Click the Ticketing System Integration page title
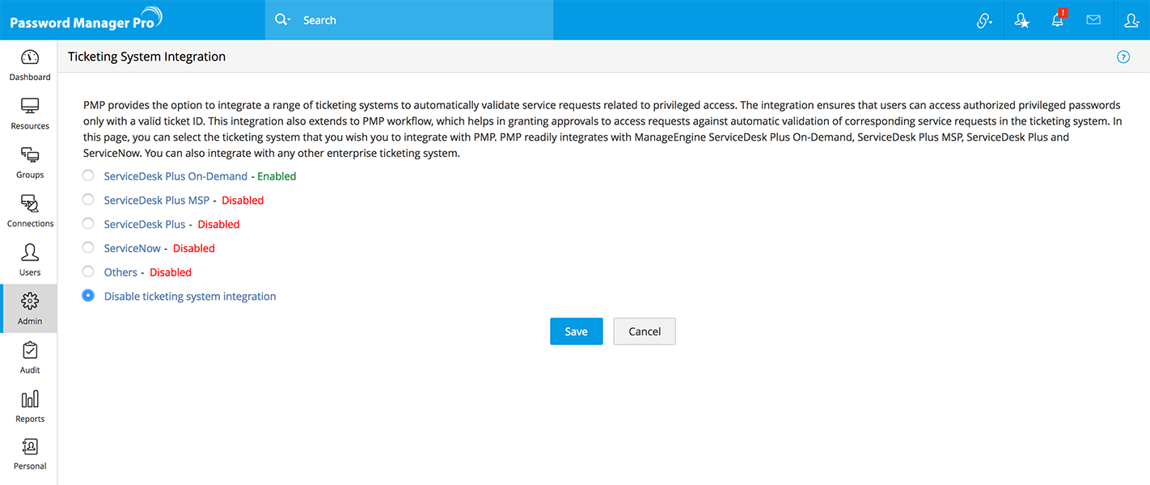 tap(146, 57)
